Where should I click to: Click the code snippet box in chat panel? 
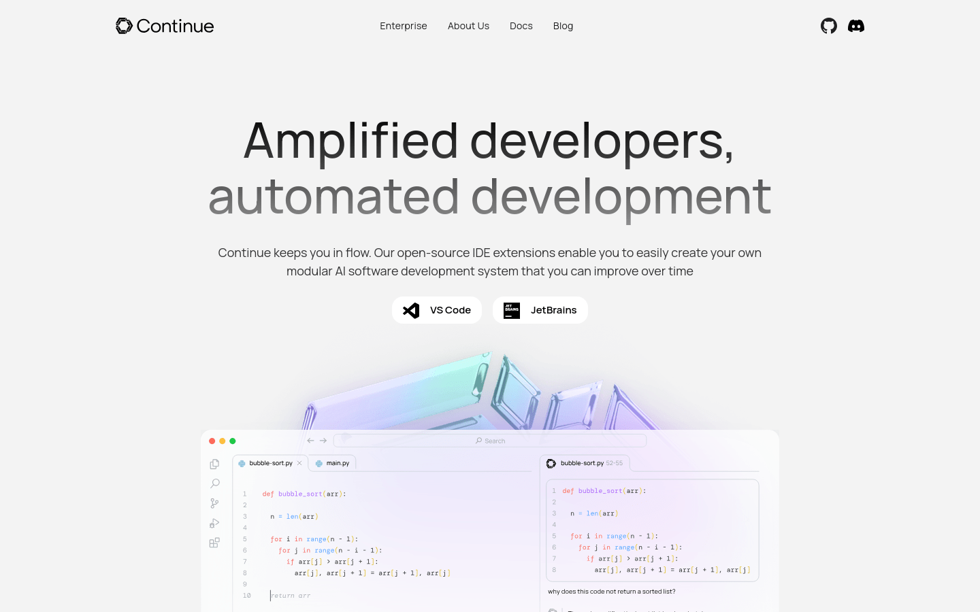click(653, 530)
